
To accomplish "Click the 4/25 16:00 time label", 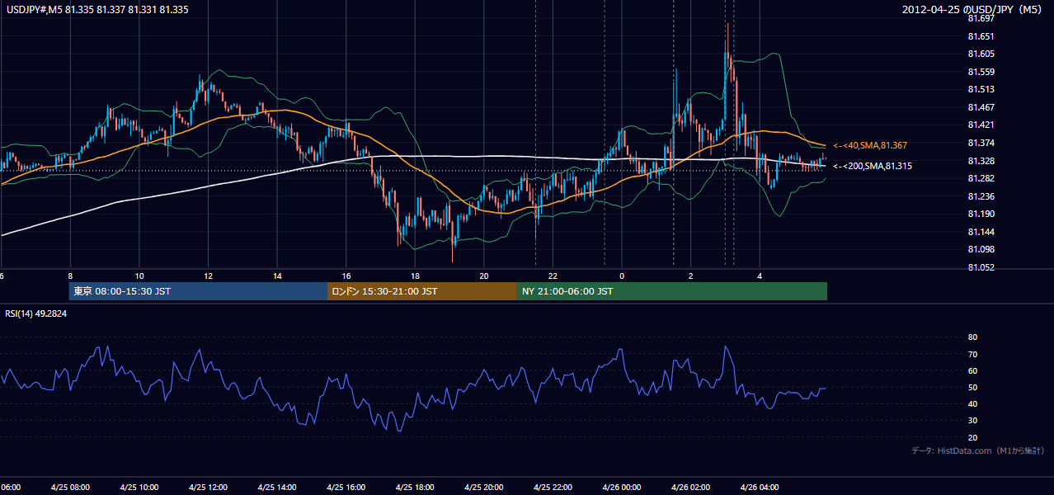I will 346,487.
